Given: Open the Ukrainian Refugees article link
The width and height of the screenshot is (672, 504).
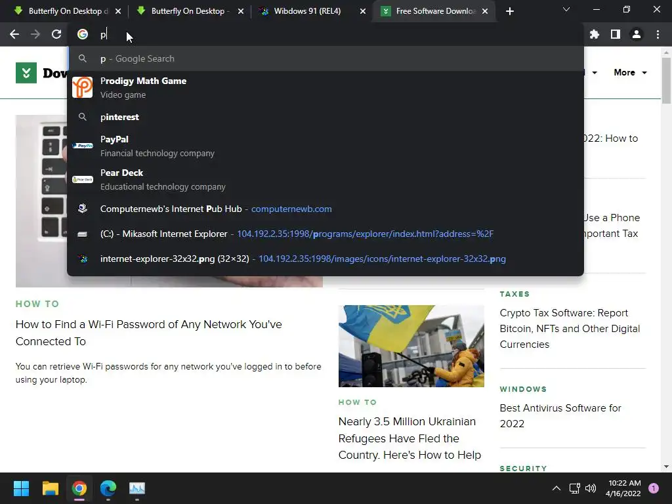Looking at the screenshot, I should [x=409, y=438].
